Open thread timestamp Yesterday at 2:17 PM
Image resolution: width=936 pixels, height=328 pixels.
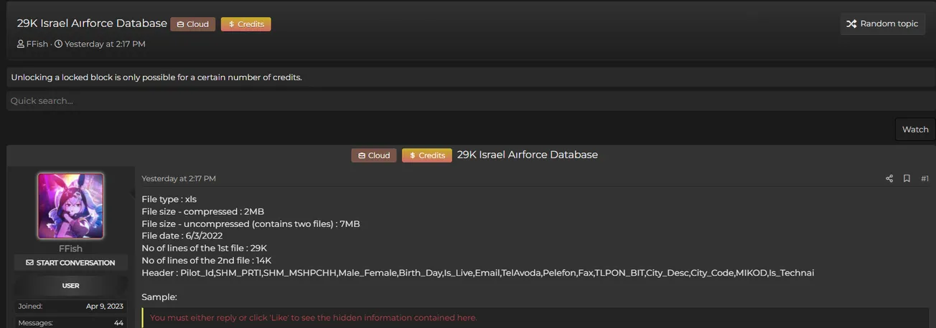pyautogui.click(x=105, y=44)
